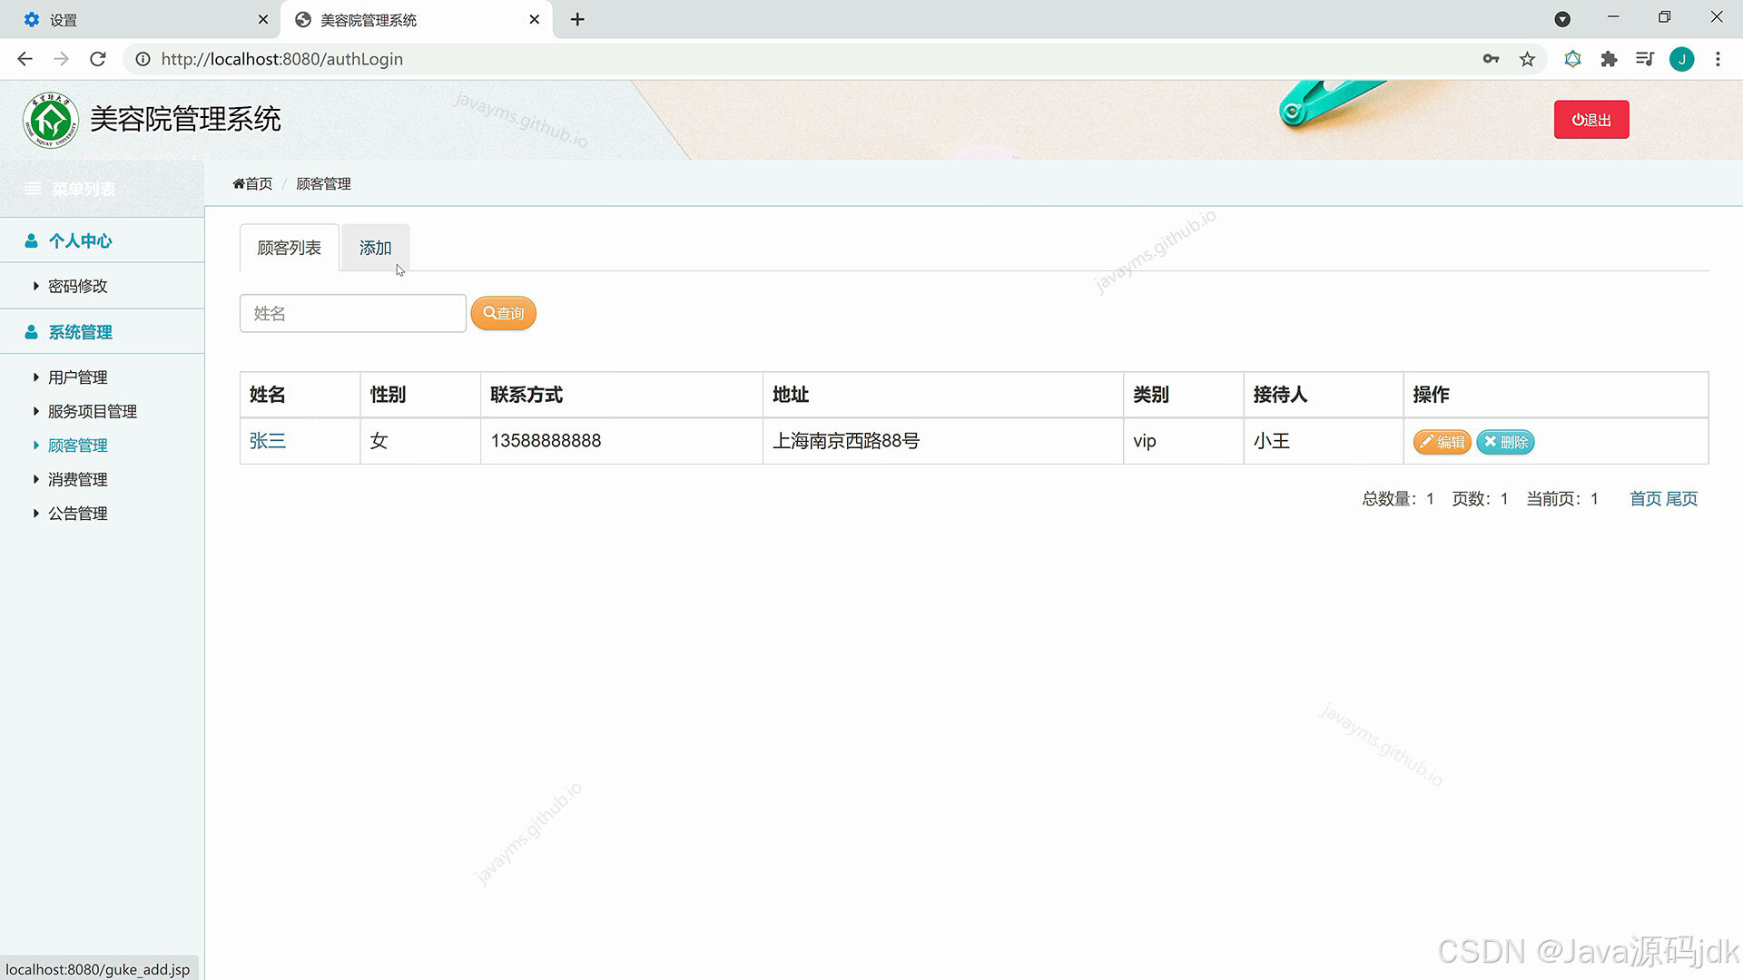
Task: Open 服务项目管理 in sidebar
Action: coord(92,411)
